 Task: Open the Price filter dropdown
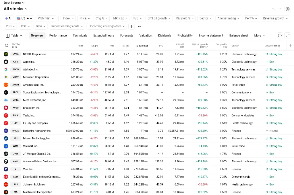click(x=85, y=18)
